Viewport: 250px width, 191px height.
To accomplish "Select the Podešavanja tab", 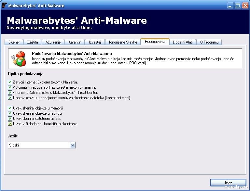I will coord(155,42).
